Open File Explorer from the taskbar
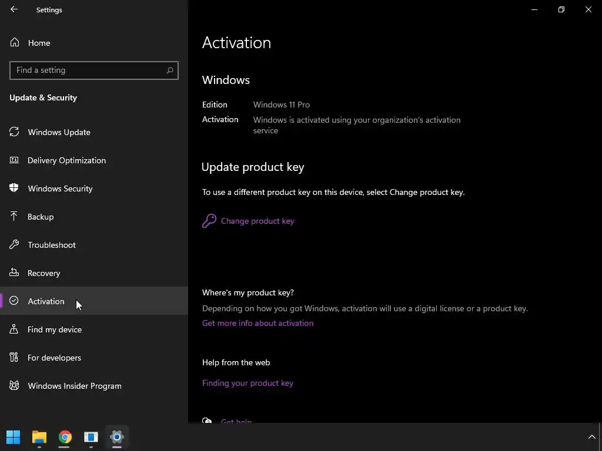This screenshot has width=602, height=451. click(x=39, y=436)
